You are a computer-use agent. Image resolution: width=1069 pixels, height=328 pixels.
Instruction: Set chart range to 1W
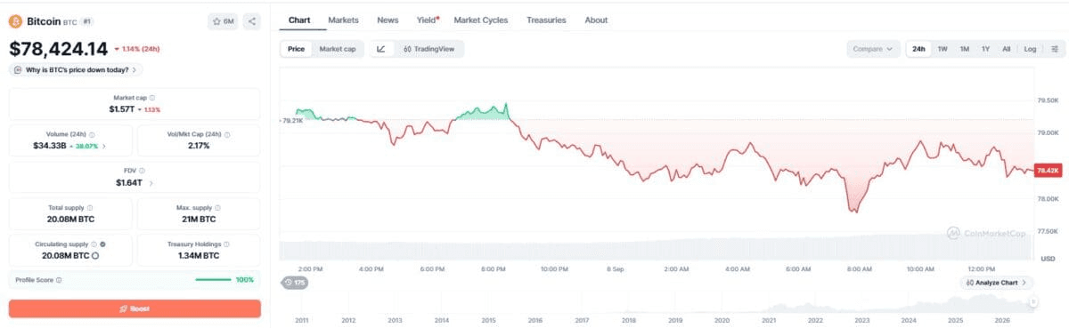coord(943,49)
